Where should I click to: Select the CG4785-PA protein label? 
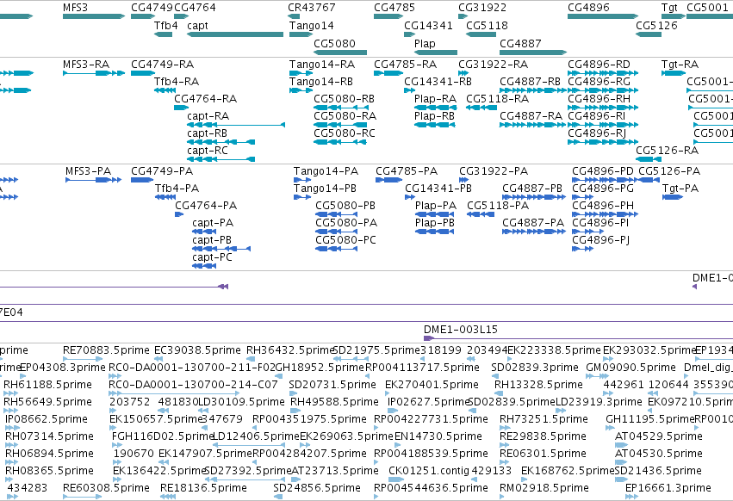coord(407,171)
